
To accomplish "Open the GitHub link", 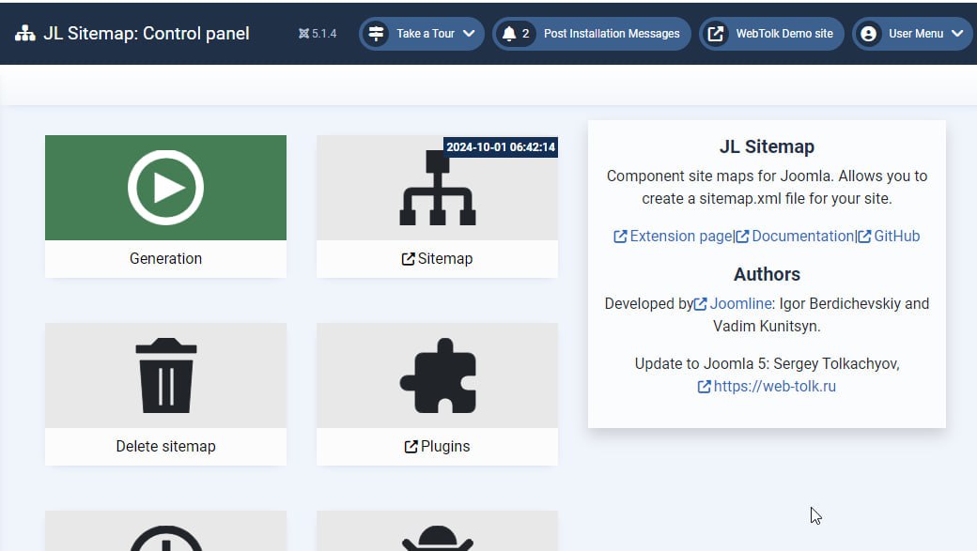I will (889, 236).
